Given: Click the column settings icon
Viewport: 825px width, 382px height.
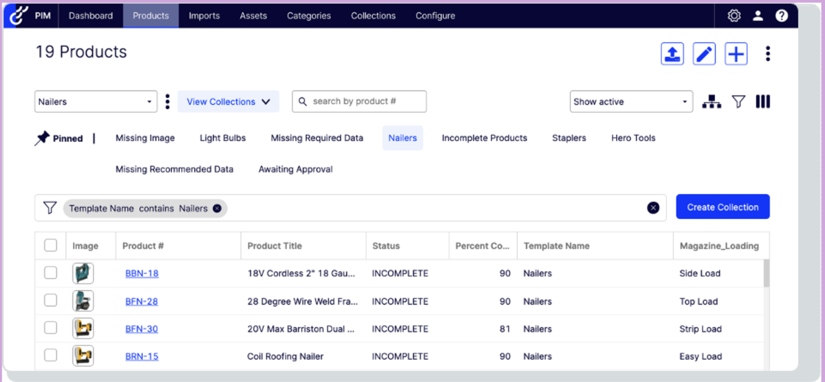Looking at the screenshot, I should (763, 102).
